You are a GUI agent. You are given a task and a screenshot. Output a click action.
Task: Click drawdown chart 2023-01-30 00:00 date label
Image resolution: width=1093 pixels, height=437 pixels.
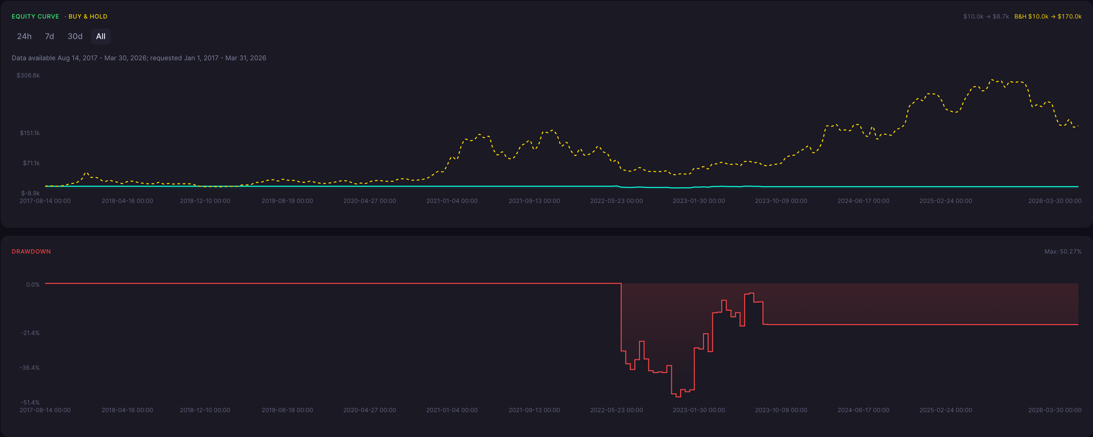click(699, 410)
